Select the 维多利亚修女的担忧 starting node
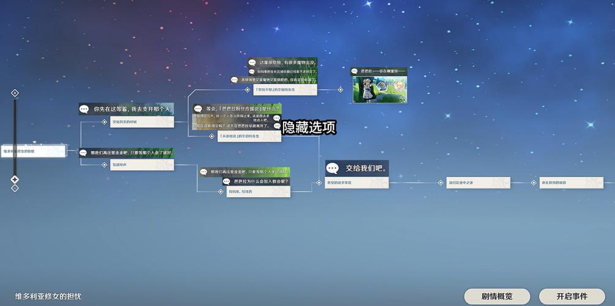This screenshot has width=615, height=306. click(34, 151)
